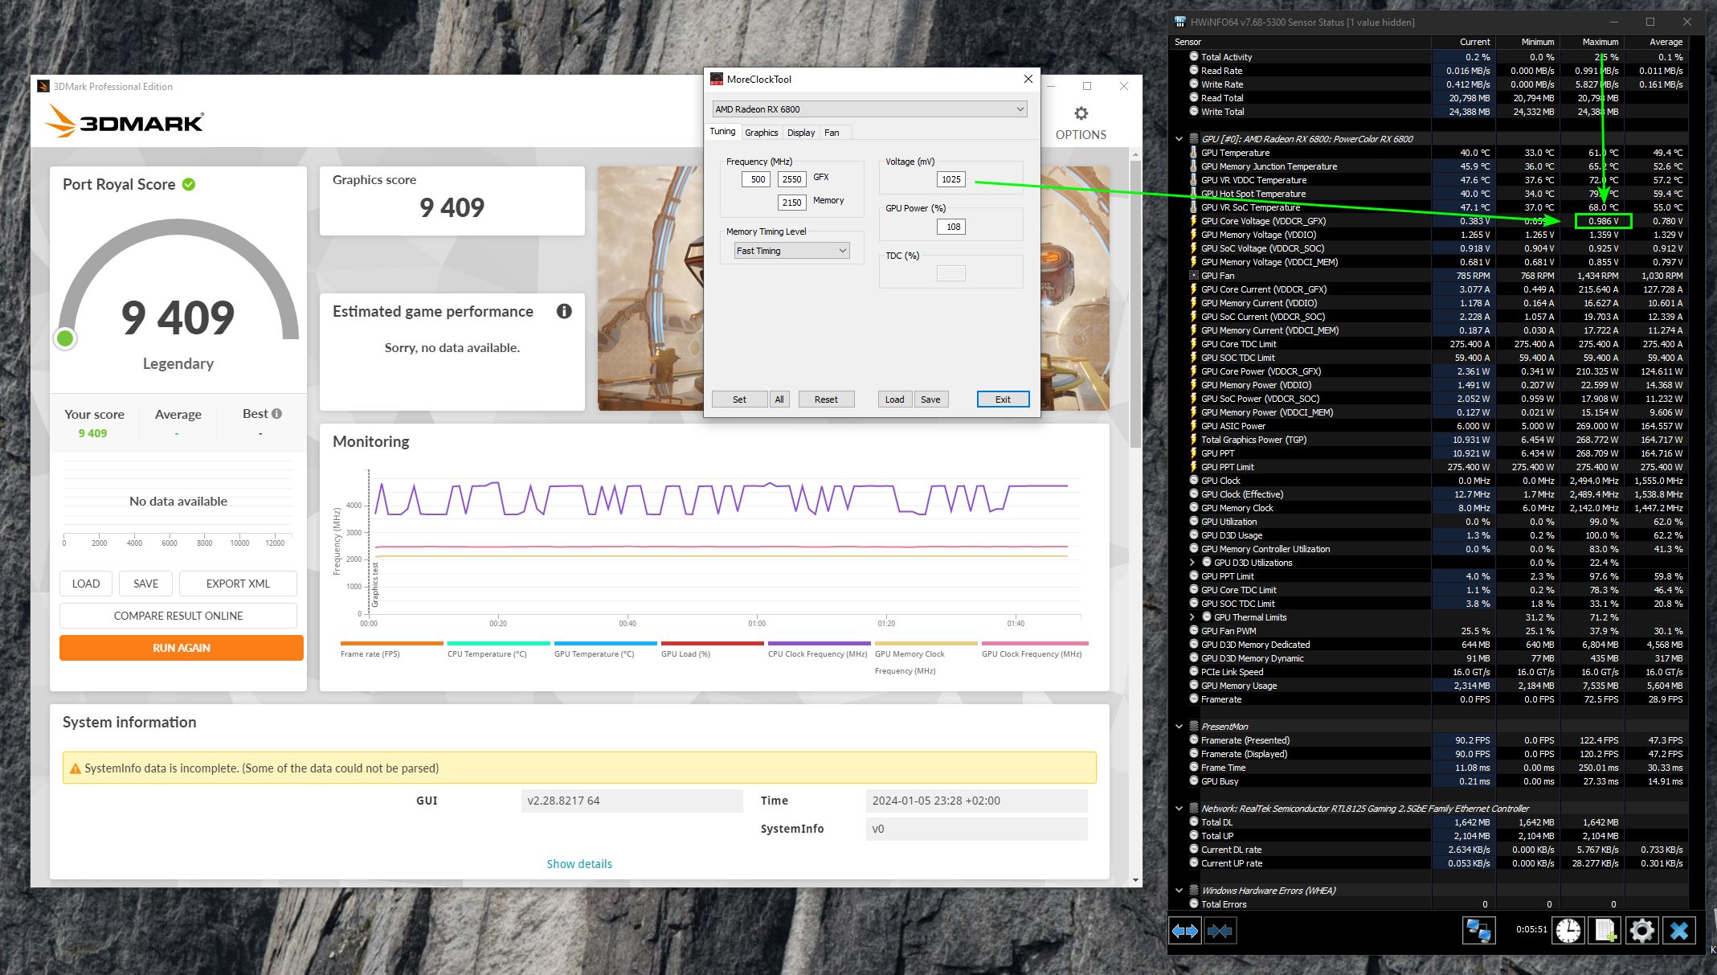Click HWiNFO shrink columns arrows icon
This screenshot has width=1717, height=975.
[x=1219, y=931]
